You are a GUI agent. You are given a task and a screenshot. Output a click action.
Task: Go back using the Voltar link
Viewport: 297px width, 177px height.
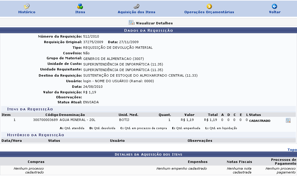click(275, 12)
